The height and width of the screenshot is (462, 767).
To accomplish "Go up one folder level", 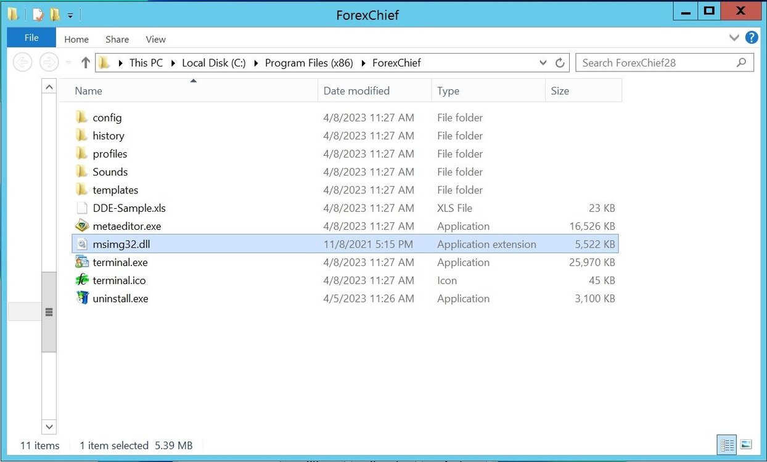I will click(x=86, y=62).
